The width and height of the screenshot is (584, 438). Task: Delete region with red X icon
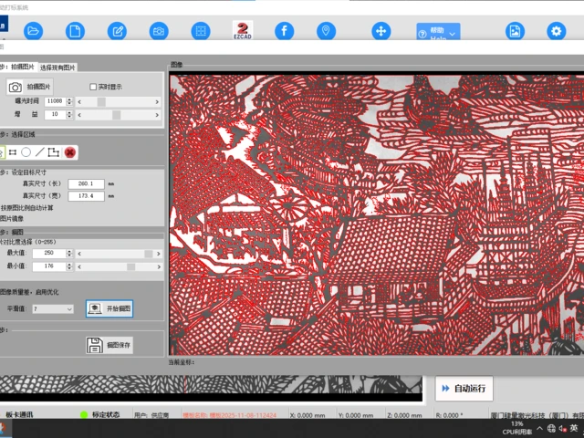coord(69,152)
